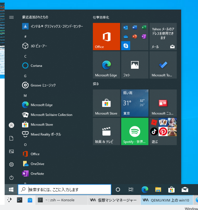The image size is (198, 210).
Task: Switch to the zsh Konsole window
Action: [61, 200]
